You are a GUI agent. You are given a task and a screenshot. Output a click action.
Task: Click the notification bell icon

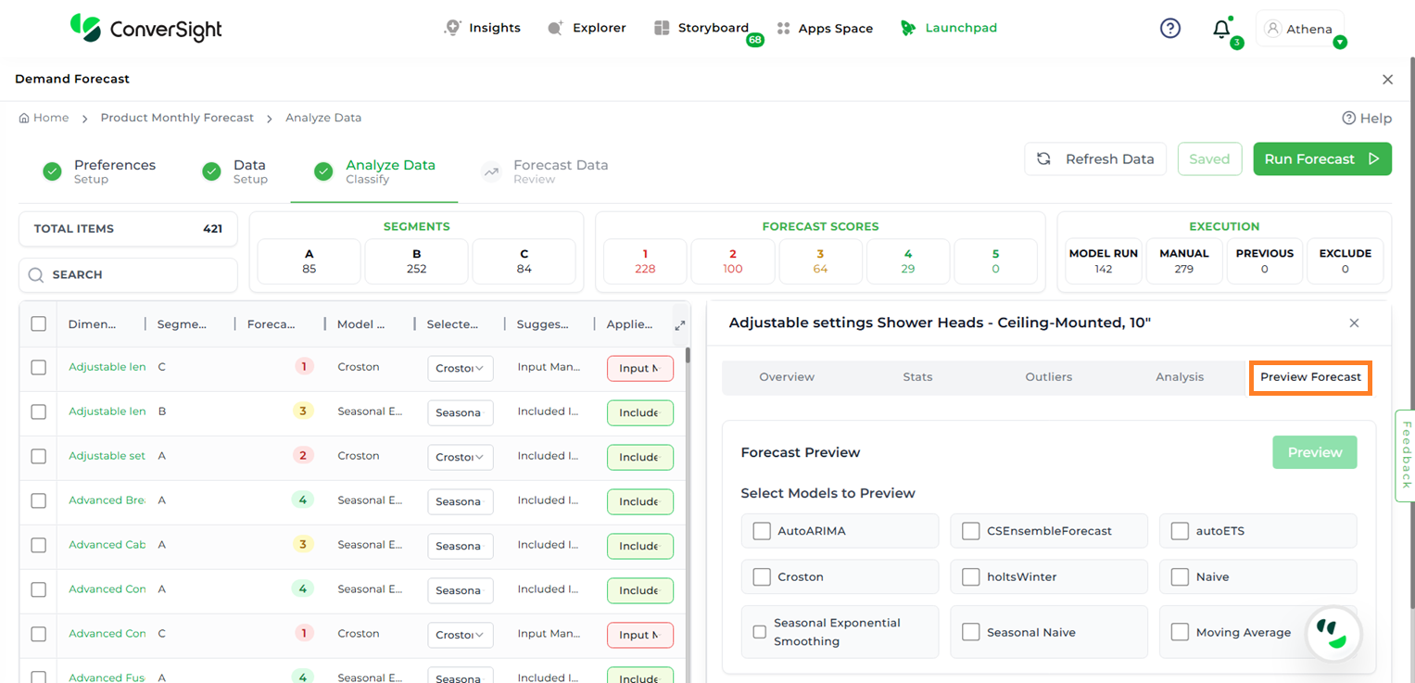1221,29
